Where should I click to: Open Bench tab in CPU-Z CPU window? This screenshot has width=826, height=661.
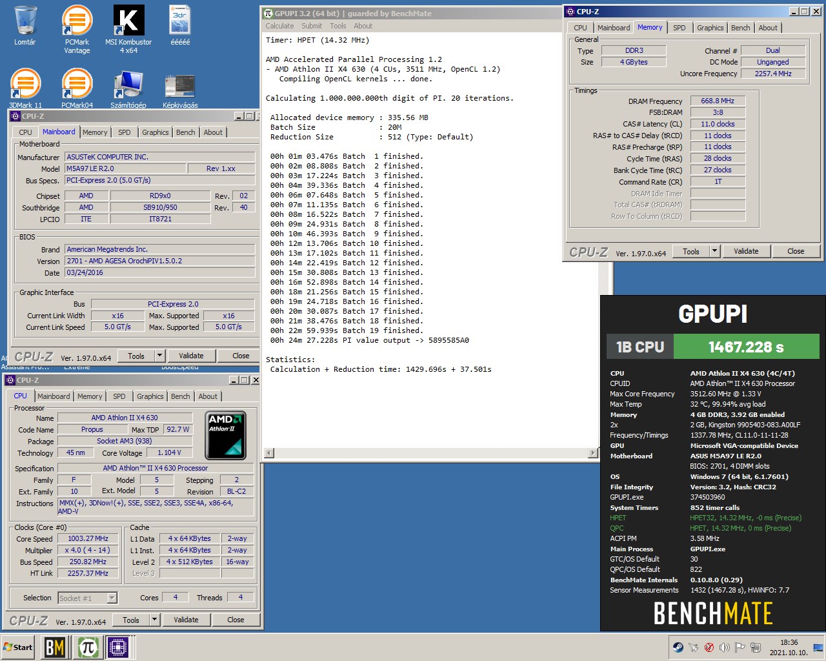(x=181, y=396)
